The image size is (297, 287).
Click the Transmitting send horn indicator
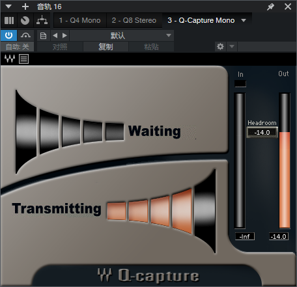[161, 211]
